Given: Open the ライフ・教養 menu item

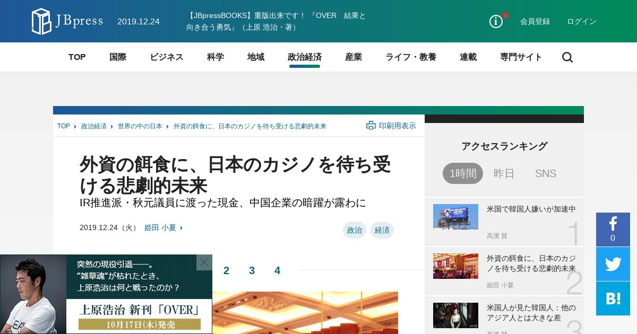Looking at the screenshot, I should 411,57.
